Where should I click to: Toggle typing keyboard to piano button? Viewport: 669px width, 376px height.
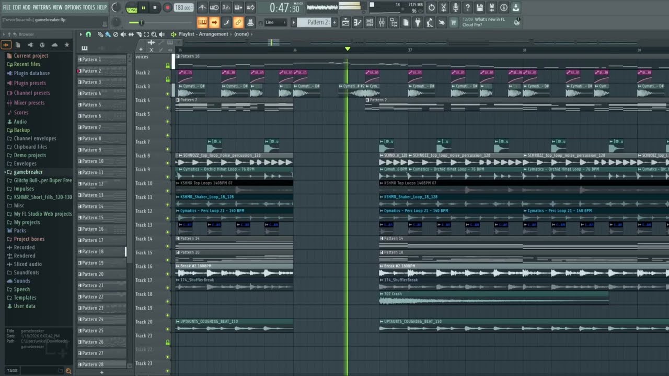pyautogui.click(x=202, y=22)
